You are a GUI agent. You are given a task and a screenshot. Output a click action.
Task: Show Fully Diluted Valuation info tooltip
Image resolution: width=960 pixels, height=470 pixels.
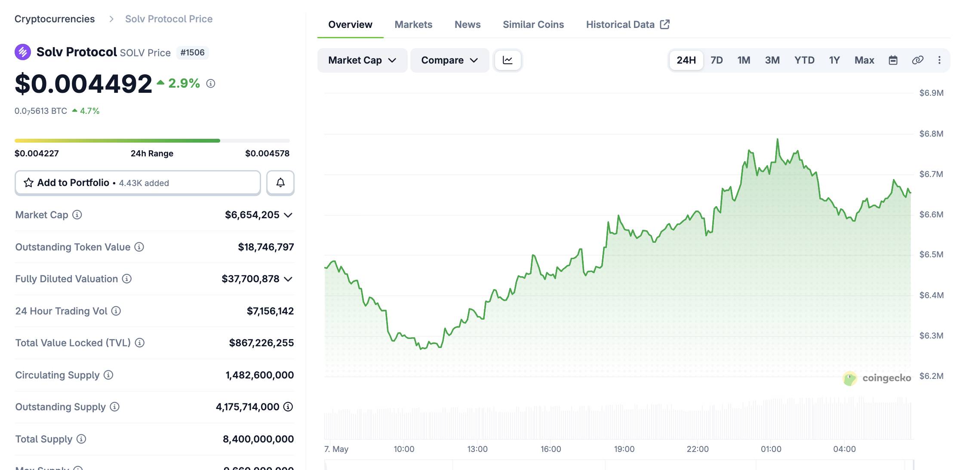(126, 279)
